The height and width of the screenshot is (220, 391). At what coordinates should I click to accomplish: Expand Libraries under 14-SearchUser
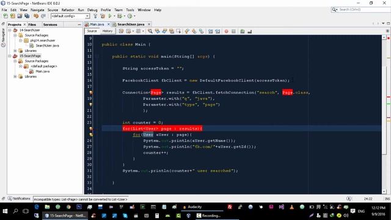(x=15, y=51)
